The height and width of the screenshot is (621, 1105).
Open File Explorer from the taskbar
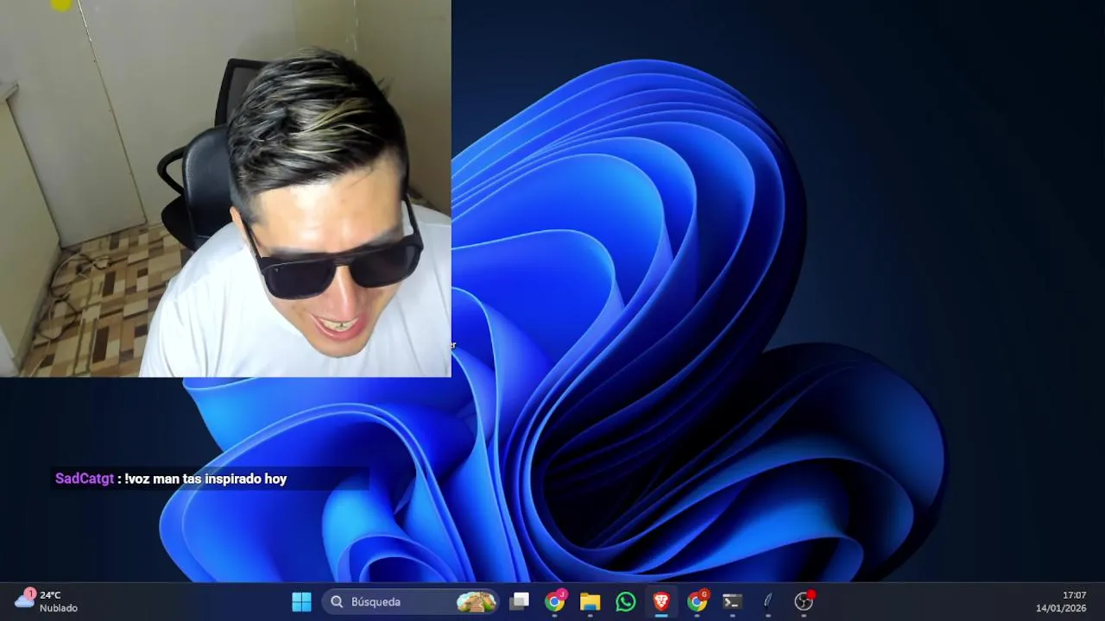[x=590, y=601]
